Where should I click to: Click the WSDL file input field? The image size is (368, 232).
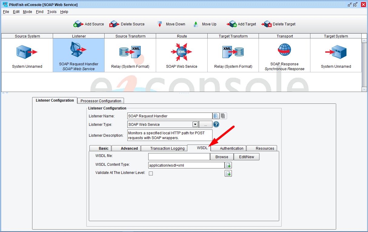[179, 157]
